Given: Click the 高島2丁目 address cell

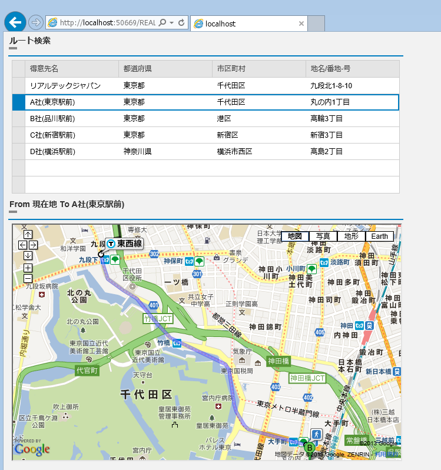Looking at the screenshot, I should (353, 152).
